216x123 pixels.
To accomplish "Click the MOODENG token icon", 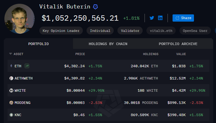I will [11, 103].
